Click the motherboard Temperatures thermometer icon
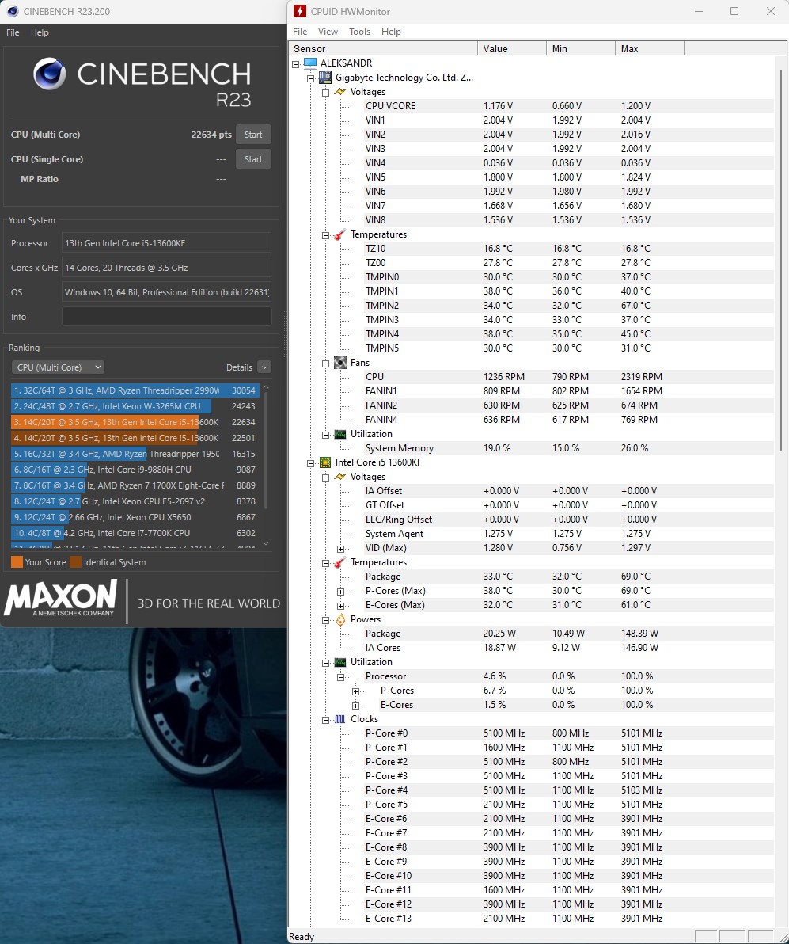This screenshot has height=944, width=789. pos(340,234)
